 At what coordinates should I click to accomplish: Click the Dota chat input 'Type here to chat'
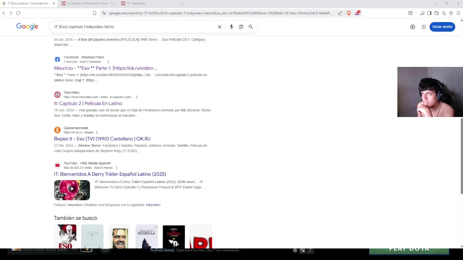pos(208,250)
